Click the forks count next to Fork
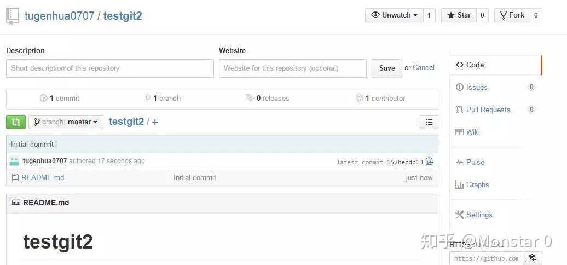The height and width of the screenshot is (265, 567). click(x=536, y=15)
